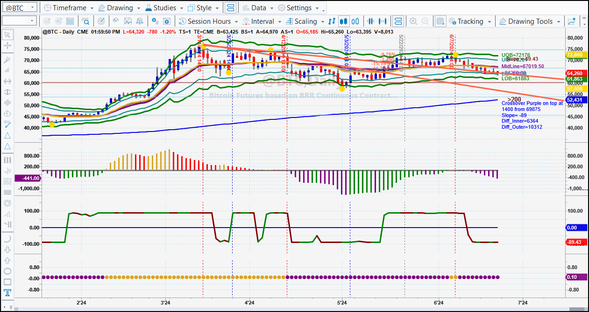Click the line chart study icon
589x312 pixels.
pyautogui.click(x=128, y=21)
